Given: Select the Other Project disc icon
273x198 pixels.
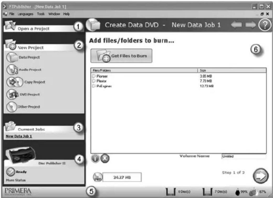Looking at the screenshot, I should [12, 107].
